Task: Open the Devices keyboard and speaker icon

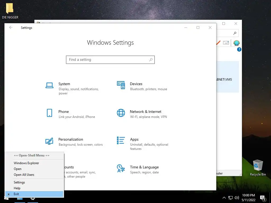Action: [x=121, y=85]
